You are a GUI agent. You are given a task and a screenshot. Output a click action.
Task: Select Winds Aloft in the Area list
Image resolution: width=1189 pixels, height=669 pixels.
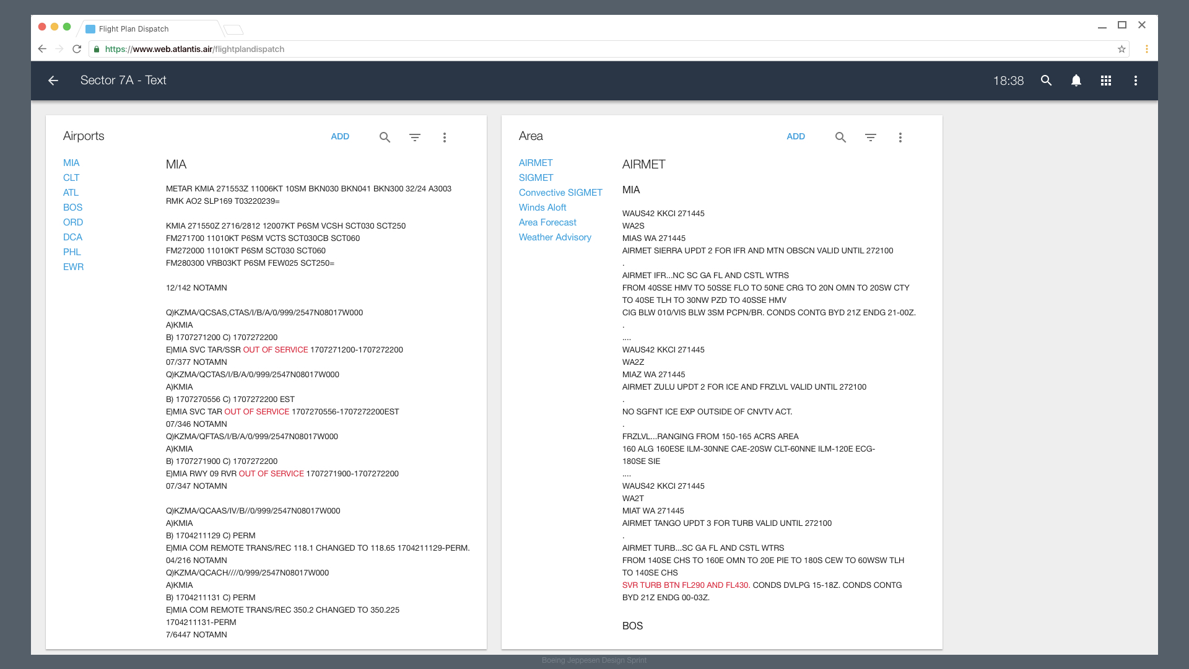point(542,208)
